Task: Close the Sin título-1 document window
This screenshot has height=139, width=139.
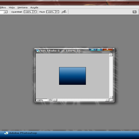Action: [x=107, y=49]
